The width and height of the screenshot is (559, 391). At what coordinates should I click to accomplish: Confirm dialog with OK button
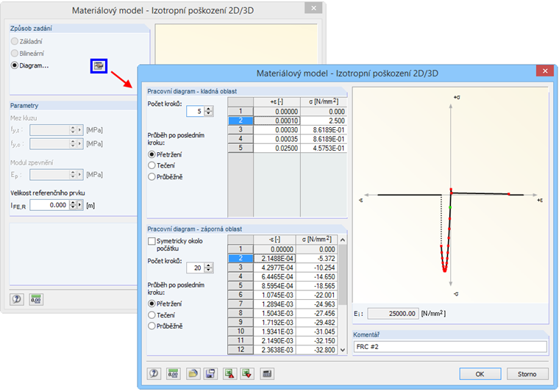[480, 374]
